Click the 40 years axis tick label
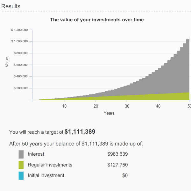Screen dimensions: 191x191 (158, 106)
